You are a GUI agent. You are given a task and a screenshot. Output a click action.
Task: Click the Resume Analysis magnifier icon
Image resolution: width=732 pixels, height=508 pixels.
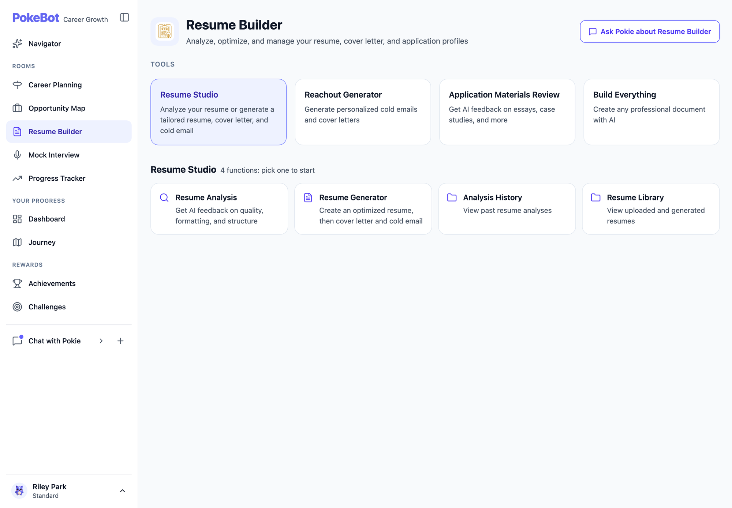164,198
